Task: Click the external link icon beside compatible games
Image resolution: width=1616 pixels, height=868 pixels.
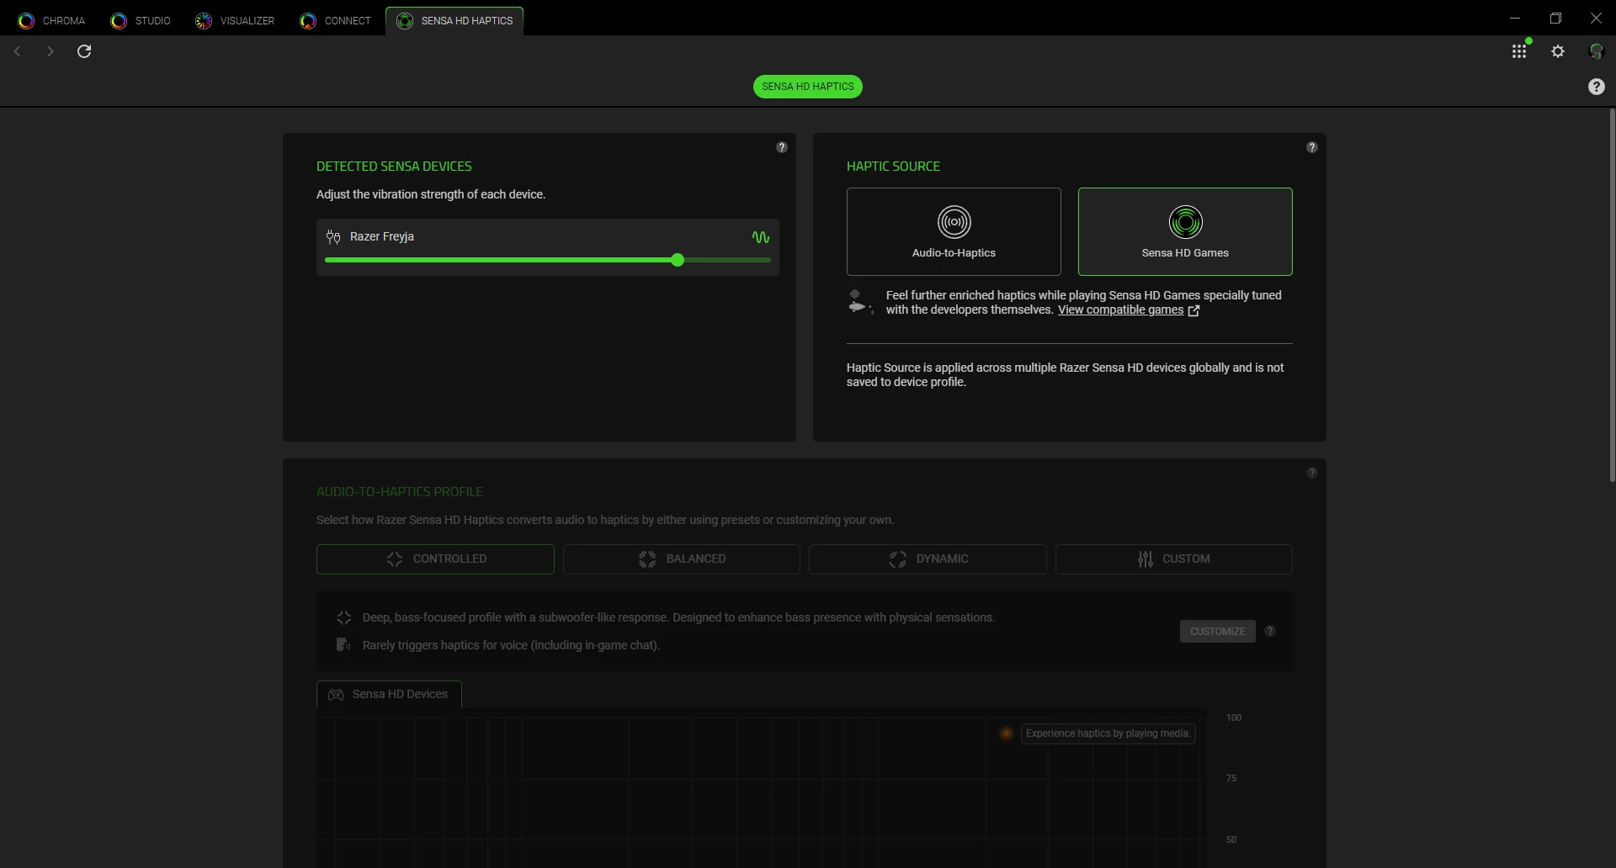Action: point(1193,310)
